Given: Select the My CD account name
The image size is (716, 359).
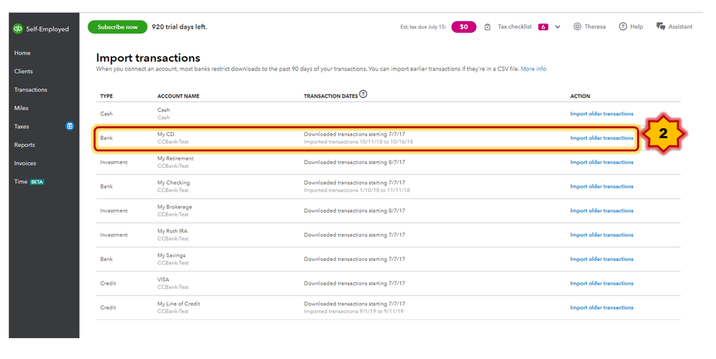Looking at the screenshot, I should pyautogui.click(x=166, y=134).
